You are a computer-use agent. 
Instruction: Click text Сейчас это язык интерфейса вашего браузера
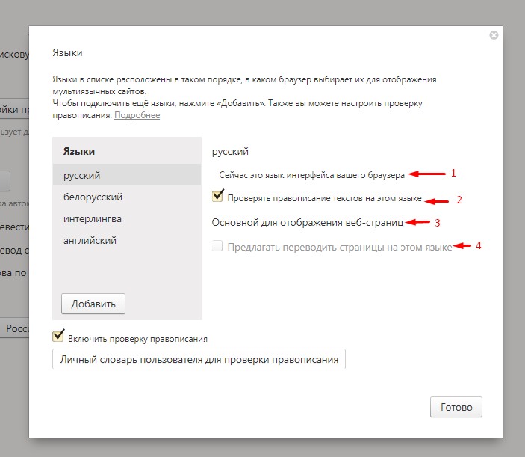[311, 175]
